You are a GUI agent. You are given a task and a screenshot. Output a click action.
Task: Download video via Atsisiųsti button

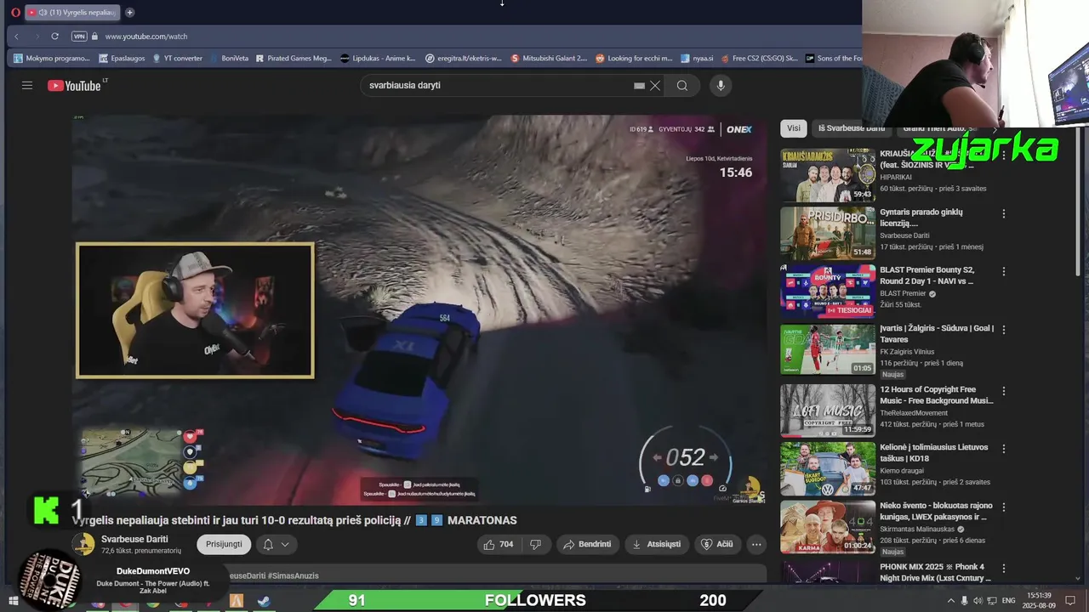(657, 544)
